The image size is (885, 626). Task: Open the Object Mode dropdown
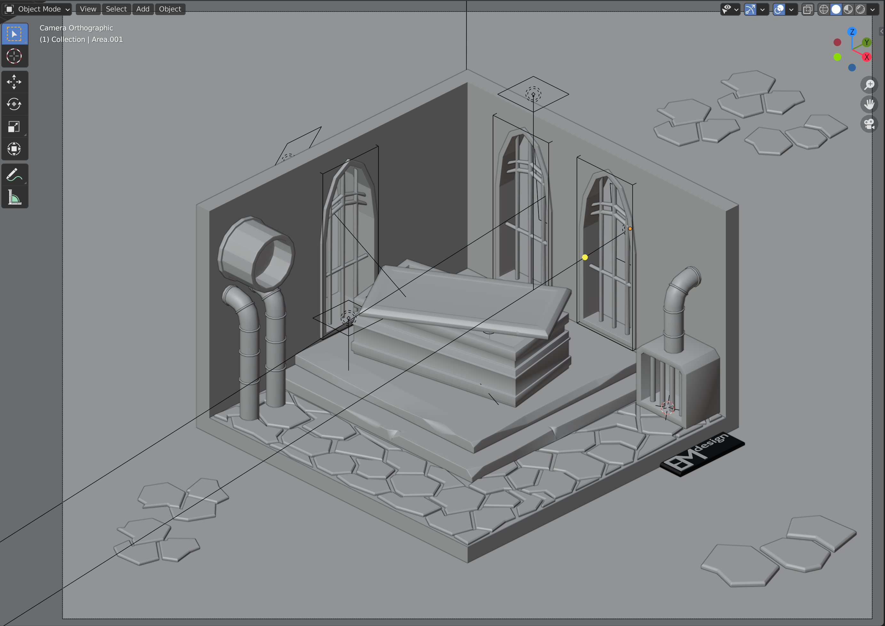tap(37, 9)
